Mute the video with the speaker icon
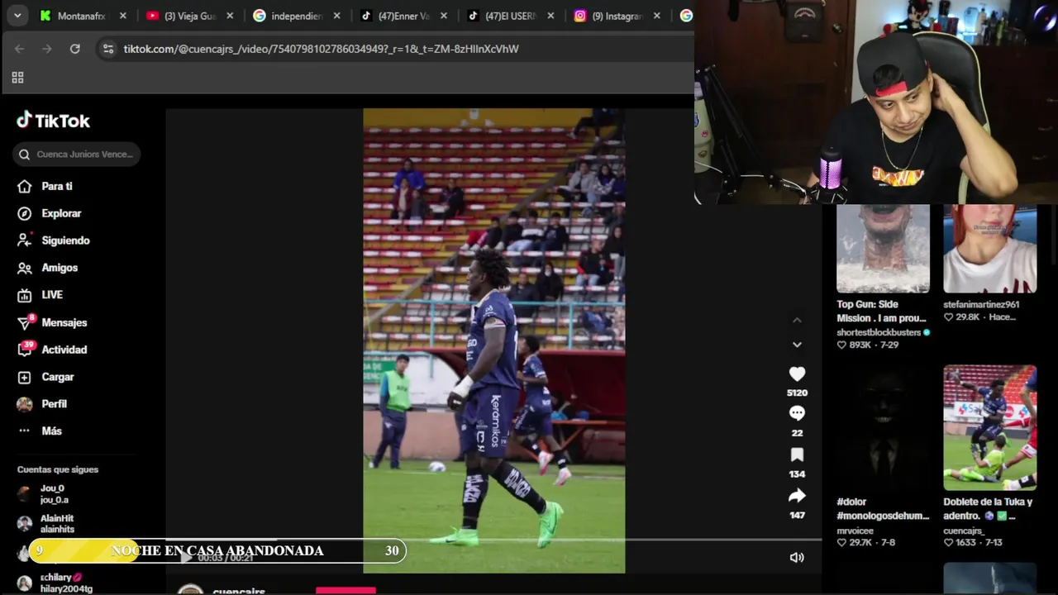The image size is (1058, 595). [x=797, y=558]
